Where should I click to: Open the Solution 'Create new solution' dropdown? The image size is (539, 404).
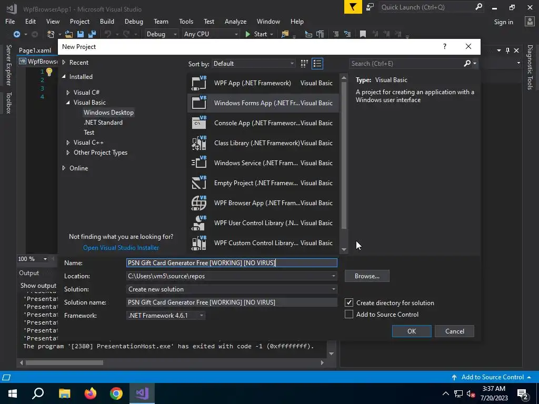[x=333, y=289]
